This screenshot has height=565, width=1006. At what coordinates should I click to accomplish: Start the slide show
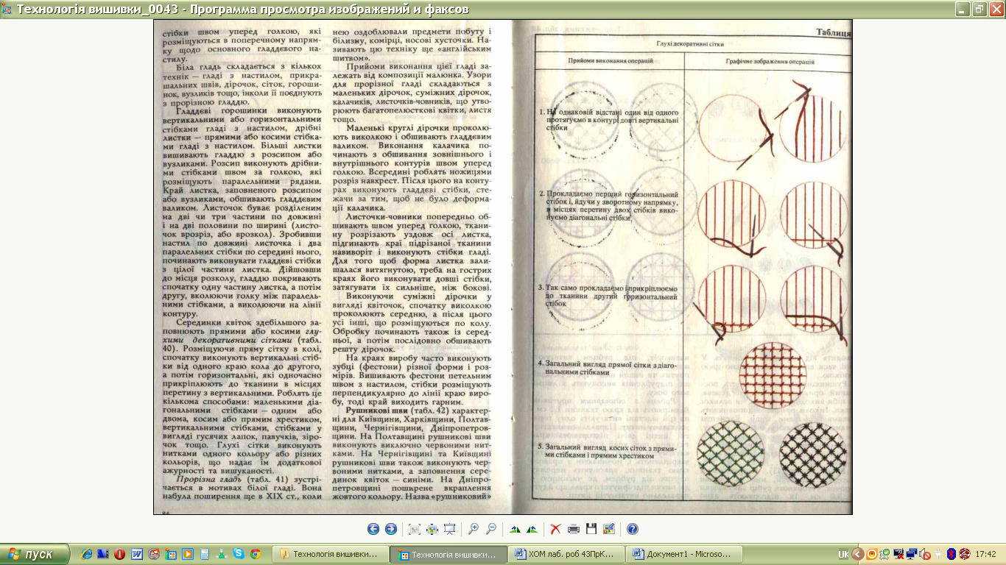(x=450, y=529)
